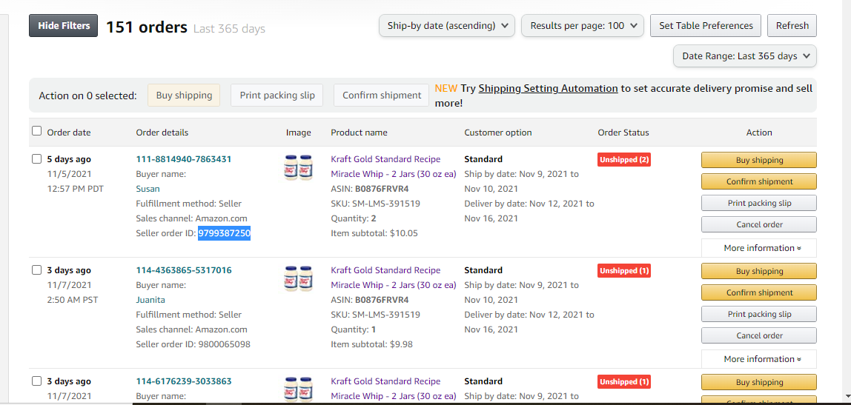
Task: Open the Ship-by date (ascending) sort dropdown
Action: point(447,25)
